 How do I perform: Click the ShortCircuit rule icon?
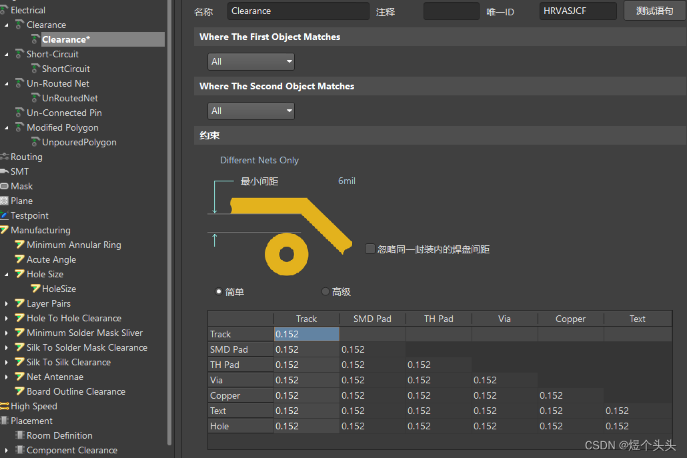point(35,69)
